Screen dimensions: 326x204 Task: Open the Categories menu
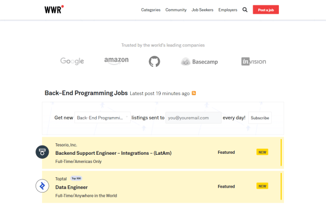(x=151, y=10)
